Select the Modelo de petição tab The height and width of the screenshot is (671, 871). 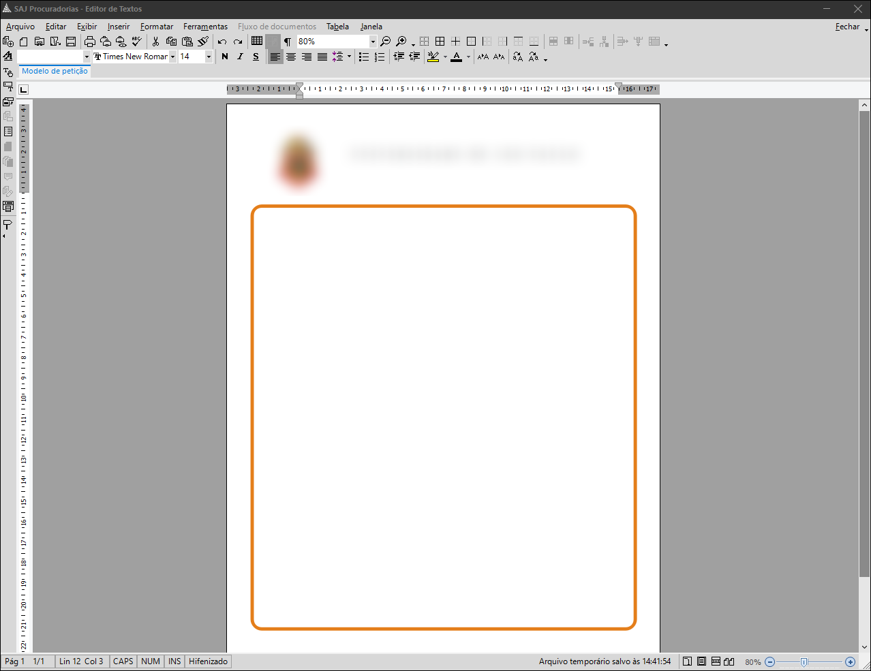pos(55,71)
